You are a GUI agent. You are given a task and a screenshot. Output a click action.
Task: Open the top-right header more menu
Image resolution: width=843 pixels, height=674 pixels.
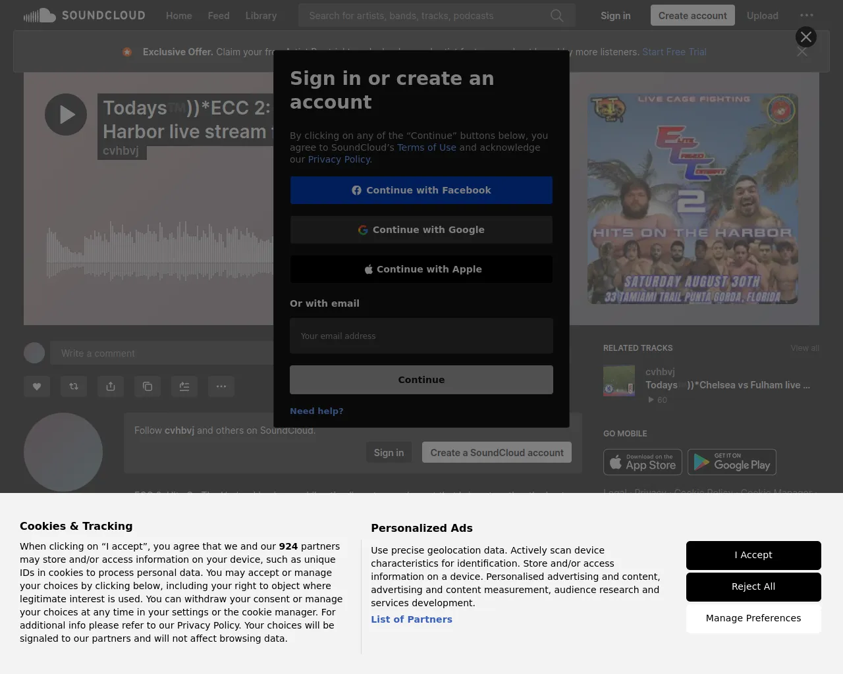point(806,16)
